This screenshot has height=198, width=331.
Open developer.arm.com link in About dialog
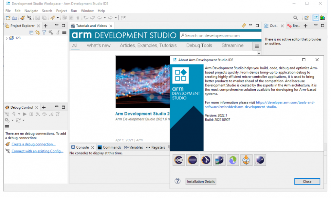(260, 105)
